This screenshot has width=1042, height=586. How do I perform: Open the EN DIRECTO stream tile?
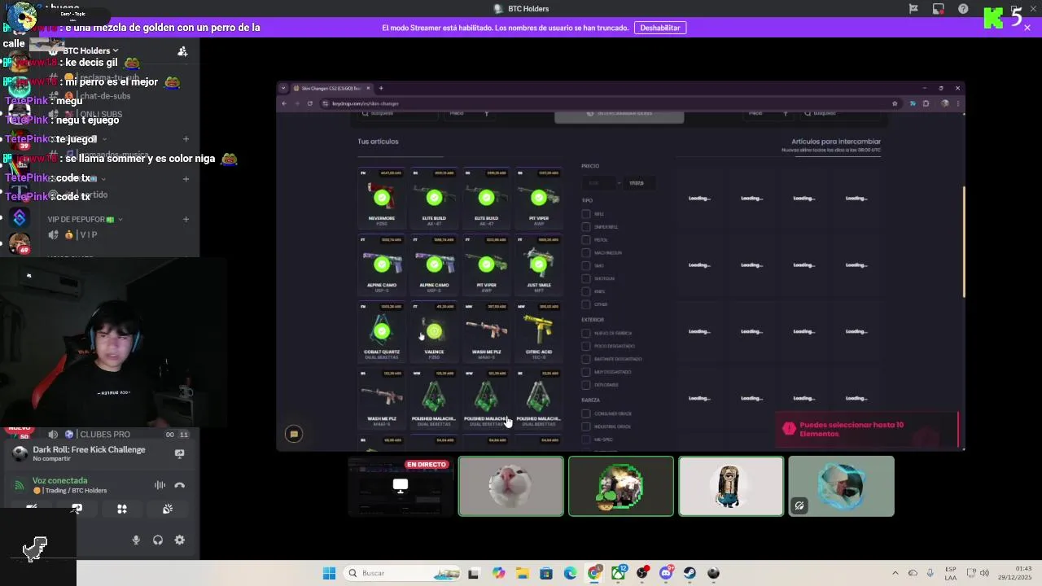401,486
